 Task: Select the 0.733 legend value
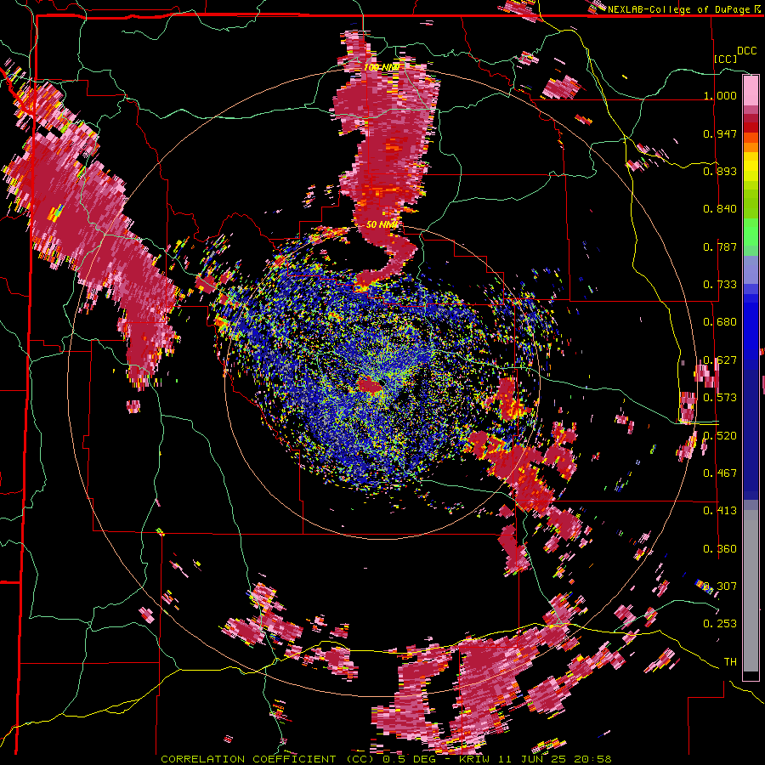pos(720,285)
